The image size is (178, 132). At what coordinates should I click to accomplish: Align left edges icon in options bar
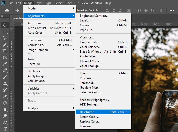[x=107, y=10]
